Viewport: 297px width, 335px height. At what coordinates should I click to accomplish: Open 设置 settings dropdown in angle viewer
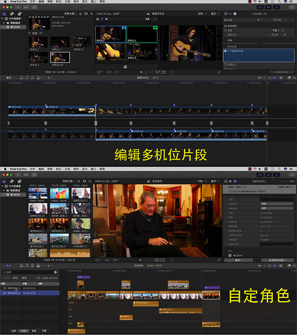point(150,19)
